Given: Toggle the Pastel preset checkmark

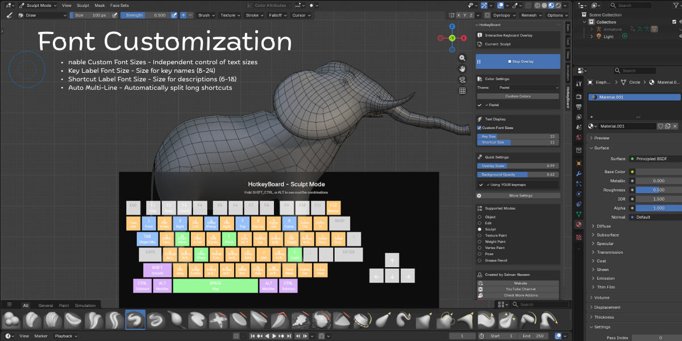Looking at the screenshot, I should click(480, 105).
